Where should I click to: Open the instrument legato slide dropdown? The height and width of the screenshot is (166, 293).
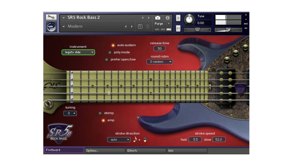[78, 52]
